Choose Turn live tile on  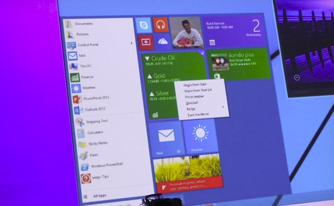(198, 115)
